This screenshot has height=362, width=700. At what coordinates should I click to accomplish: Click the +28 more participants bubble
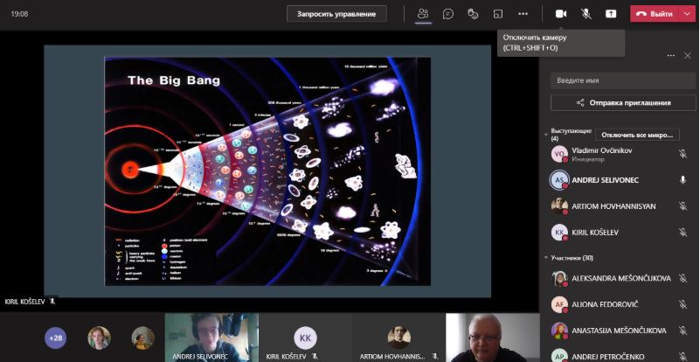click(55, 338)
